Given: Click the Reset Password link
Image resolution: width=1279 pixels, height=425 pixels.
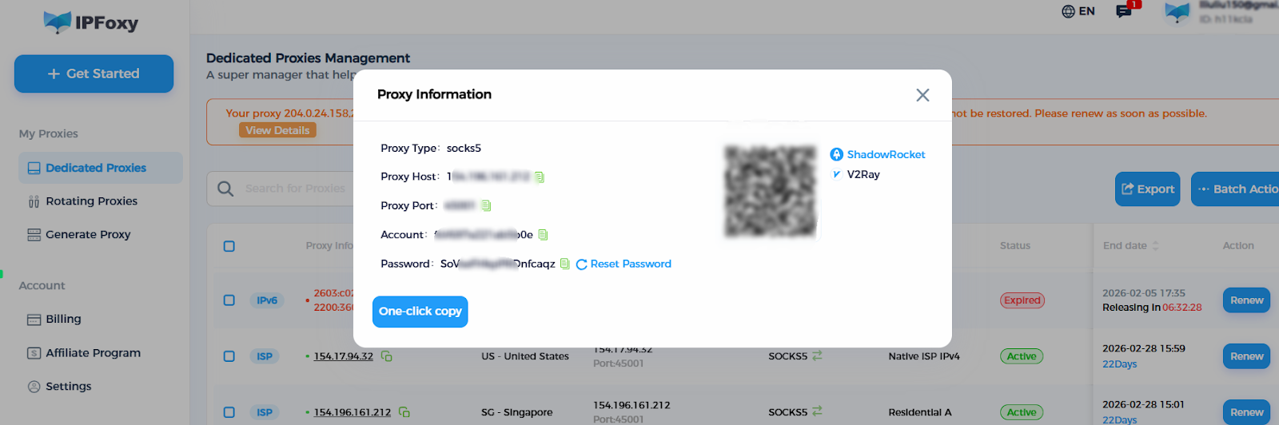Looking at the screenshot, I should (x=624, y=264).
